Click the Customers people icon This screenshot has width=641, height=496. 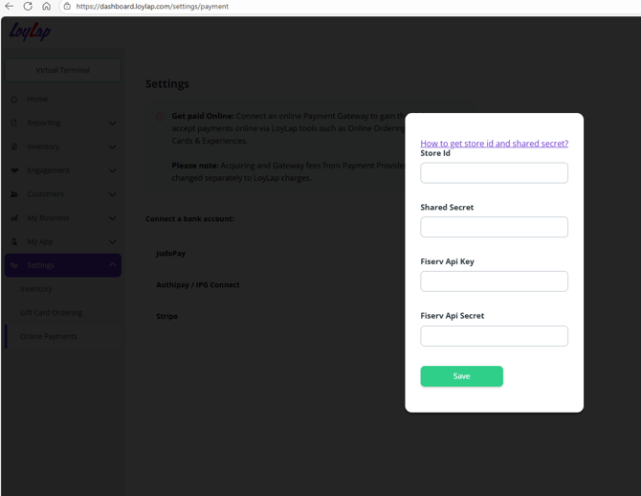(x=14, y=194)
